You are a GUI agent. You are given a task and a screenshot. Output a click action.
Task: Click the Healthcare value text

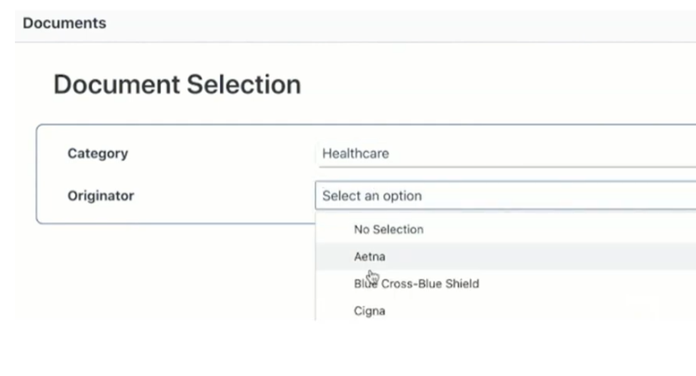[x=356, y=154]
